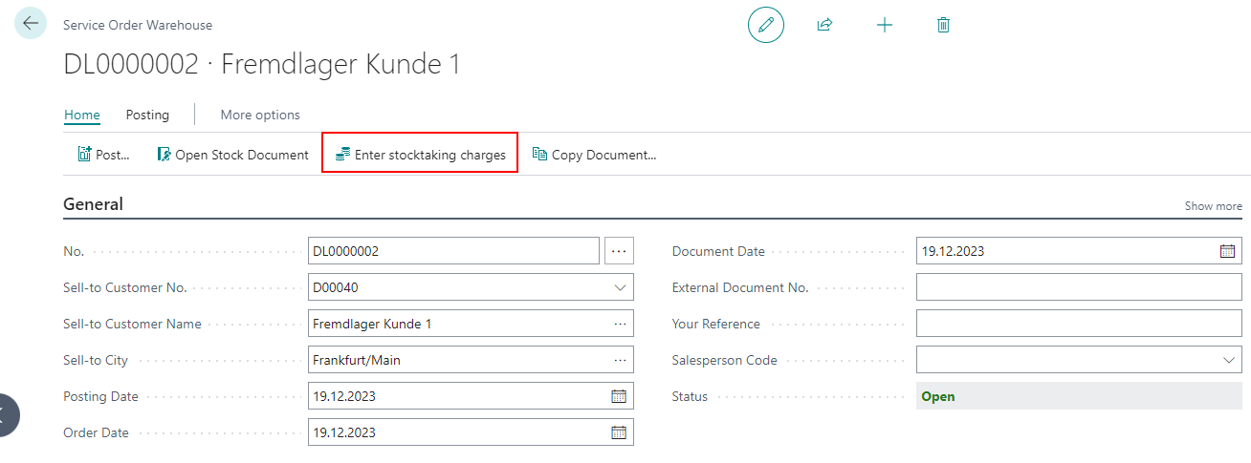Click the share icon

(x=824, y=26)
